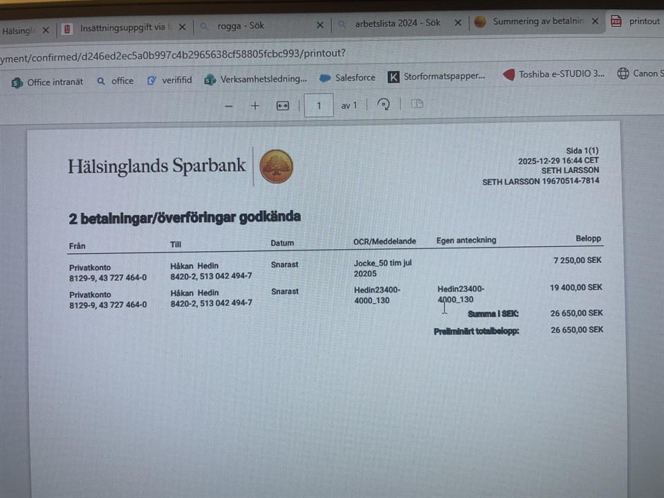The image size is (664, 498).
Task: Click the fit to width icon
Action: (x=282, y=106)
